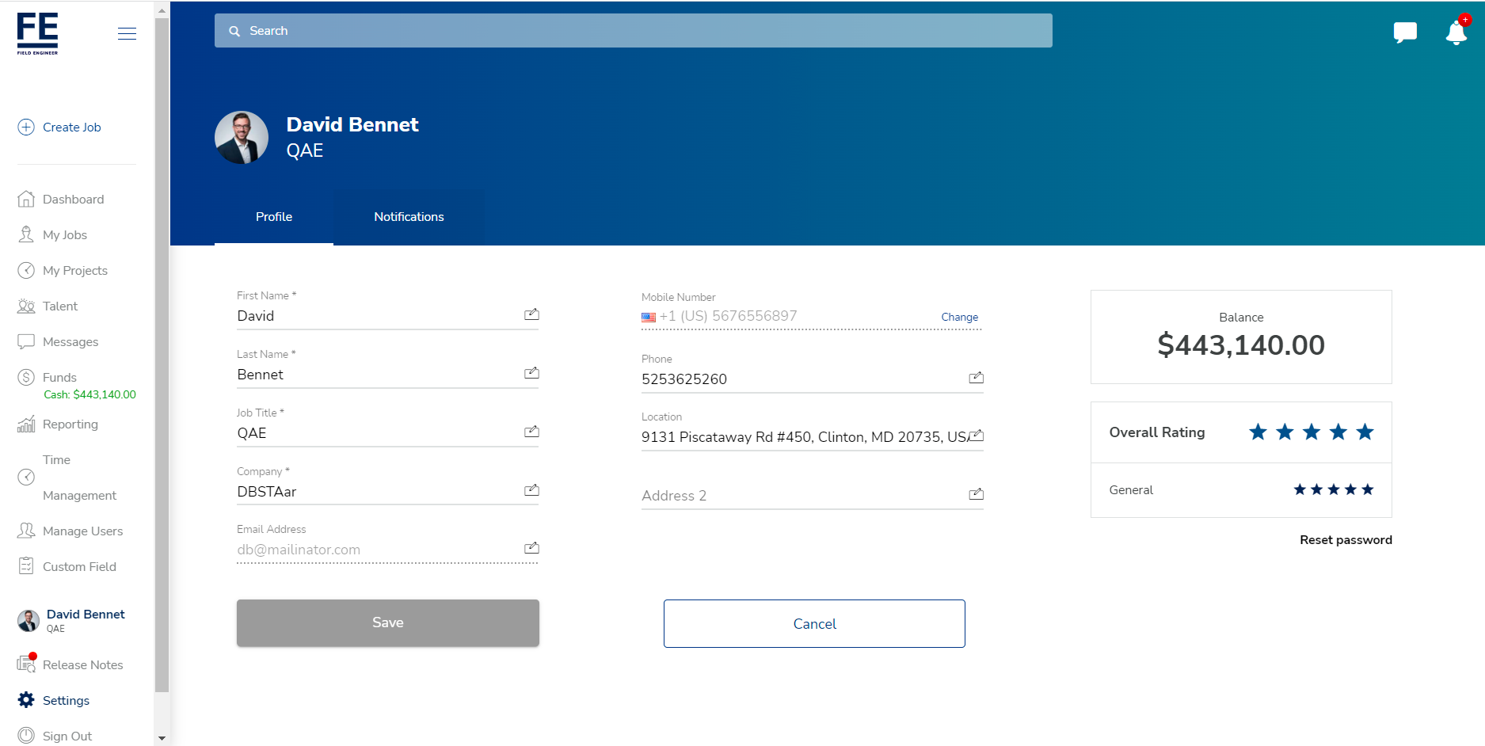This screenshot has height=746, width=1485.
Task: Click the Cancel button
Action: coord(814,623)
